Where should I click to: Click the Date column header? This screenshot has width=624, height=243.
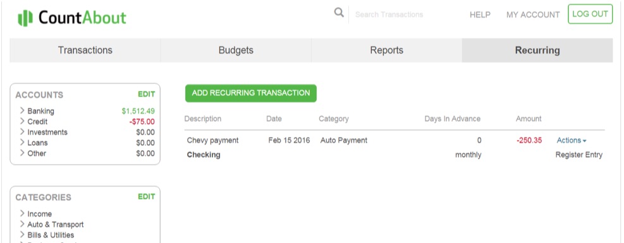tap(274, 119)
